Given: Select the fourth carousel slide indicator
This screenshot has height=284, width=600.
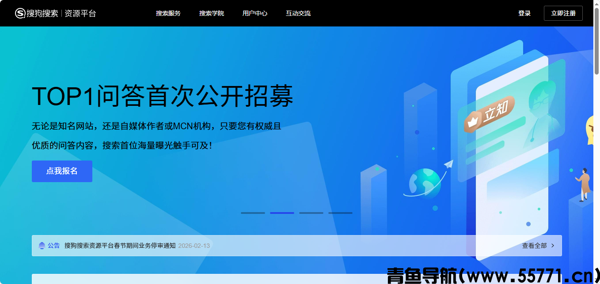Looking at the screenshot, I should (340, 213).
